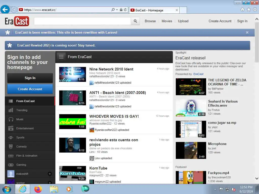Click the browser forward arrow

pos(14,10)
